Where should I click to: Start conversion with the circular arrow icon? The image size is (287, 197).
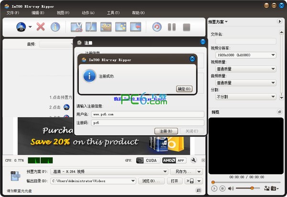pyautogui.click(x=157, y=27)
